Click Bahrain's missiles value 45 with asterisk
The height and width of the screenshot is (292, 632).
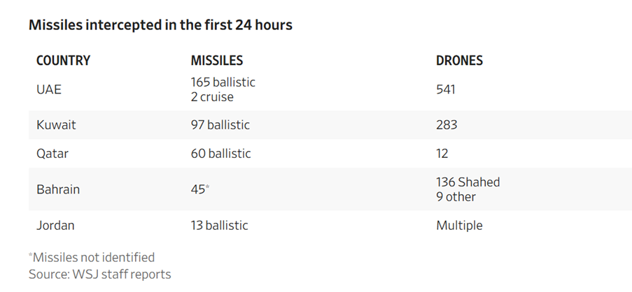tap(199, 189)
